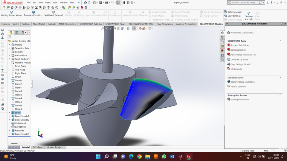Viewport: 287px width, 161px height.
Task: Open the Batch Manager tool
Action: (x=234, y=12)
